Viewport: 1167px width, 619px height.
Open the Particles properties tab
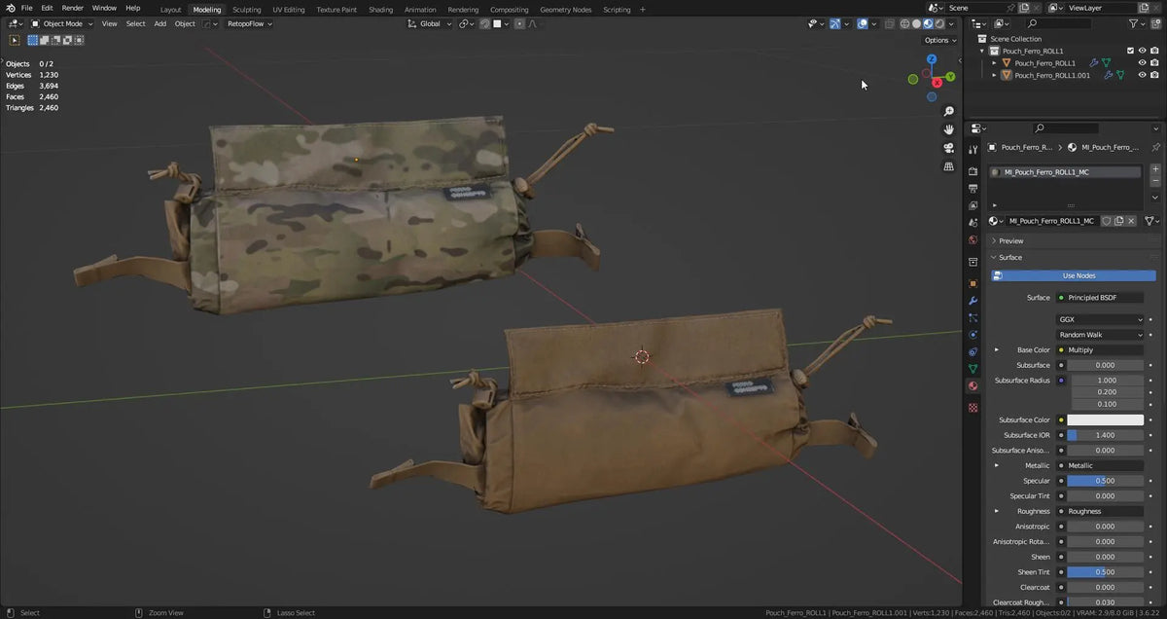tap(972, 317)
